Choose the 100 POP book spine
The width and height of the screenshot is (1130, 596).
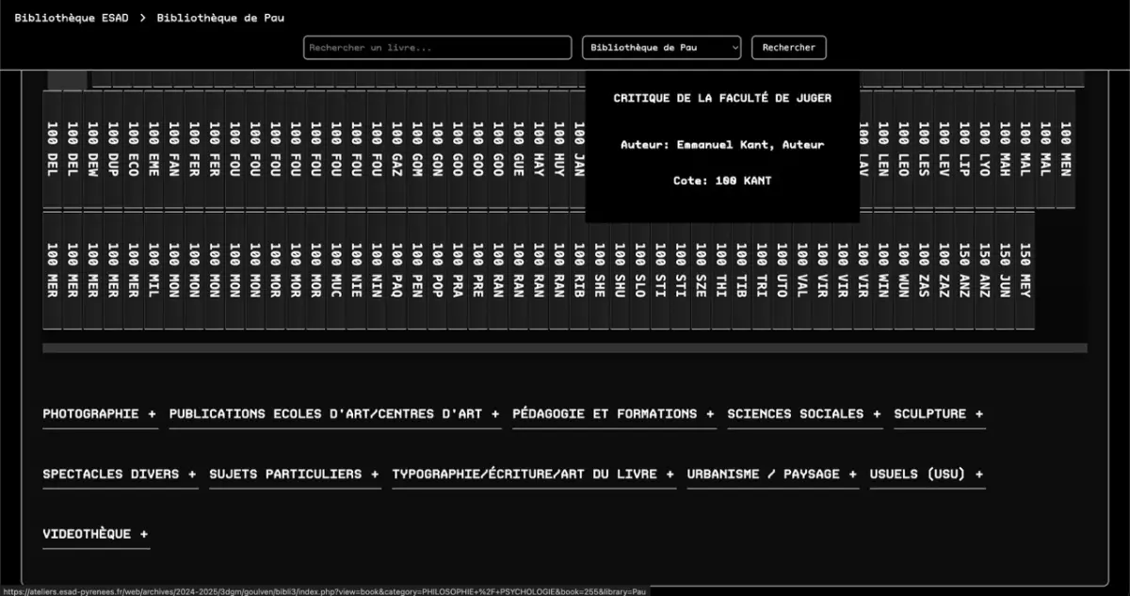[437, 271]
